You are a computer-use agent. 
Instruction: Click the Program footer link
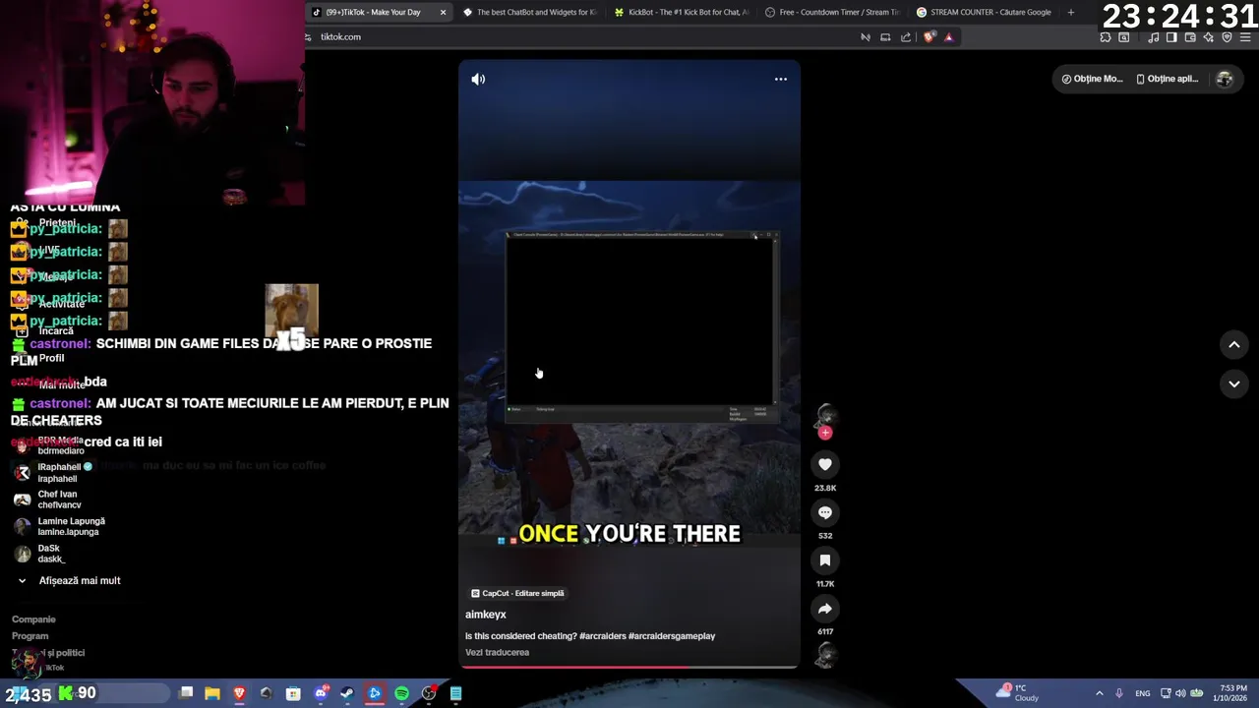tap(30, 636)
